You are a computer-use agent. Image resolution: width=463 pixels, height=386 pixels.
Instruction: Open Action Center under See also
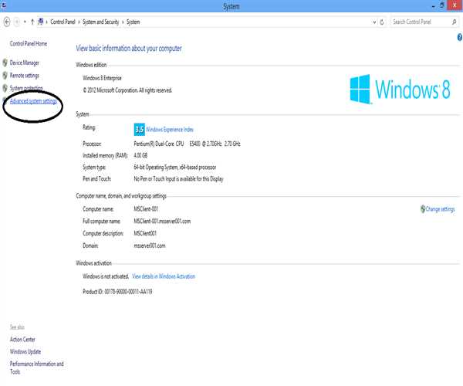22,339
